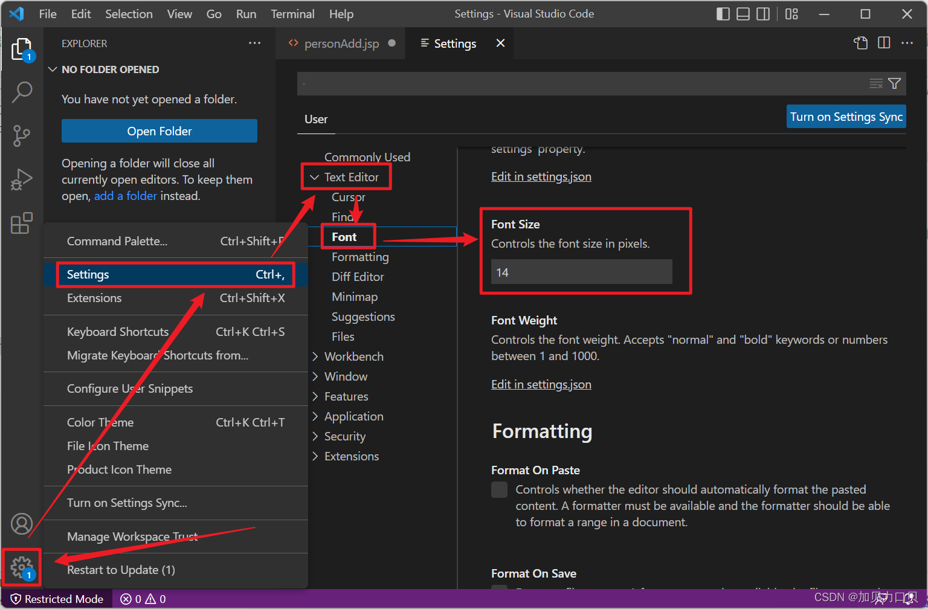The image size is (928, 609).
Task: Expand the Security settings group
Action: (x=315, y=436)
